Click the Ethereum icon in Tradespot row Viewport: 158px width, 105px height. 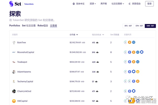[x=130, y=62]
